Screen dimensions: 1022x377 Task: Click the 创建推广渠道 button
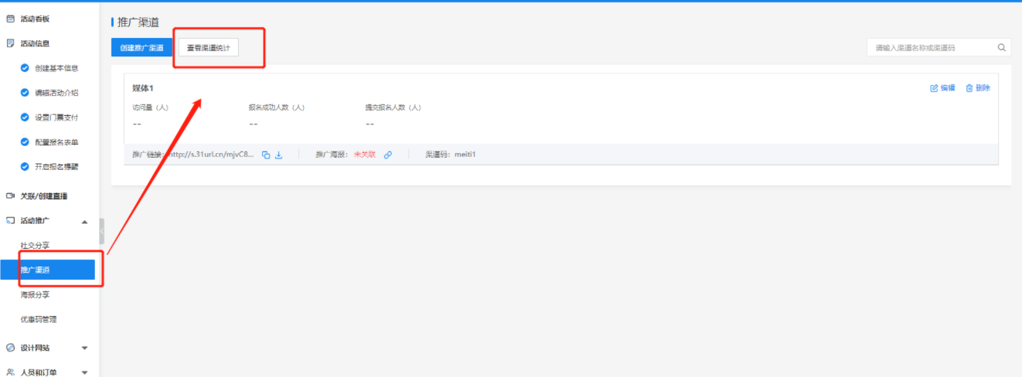coord(141,48)
